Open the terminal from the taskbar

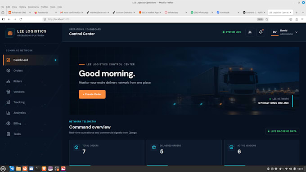[x=37, y=169]
